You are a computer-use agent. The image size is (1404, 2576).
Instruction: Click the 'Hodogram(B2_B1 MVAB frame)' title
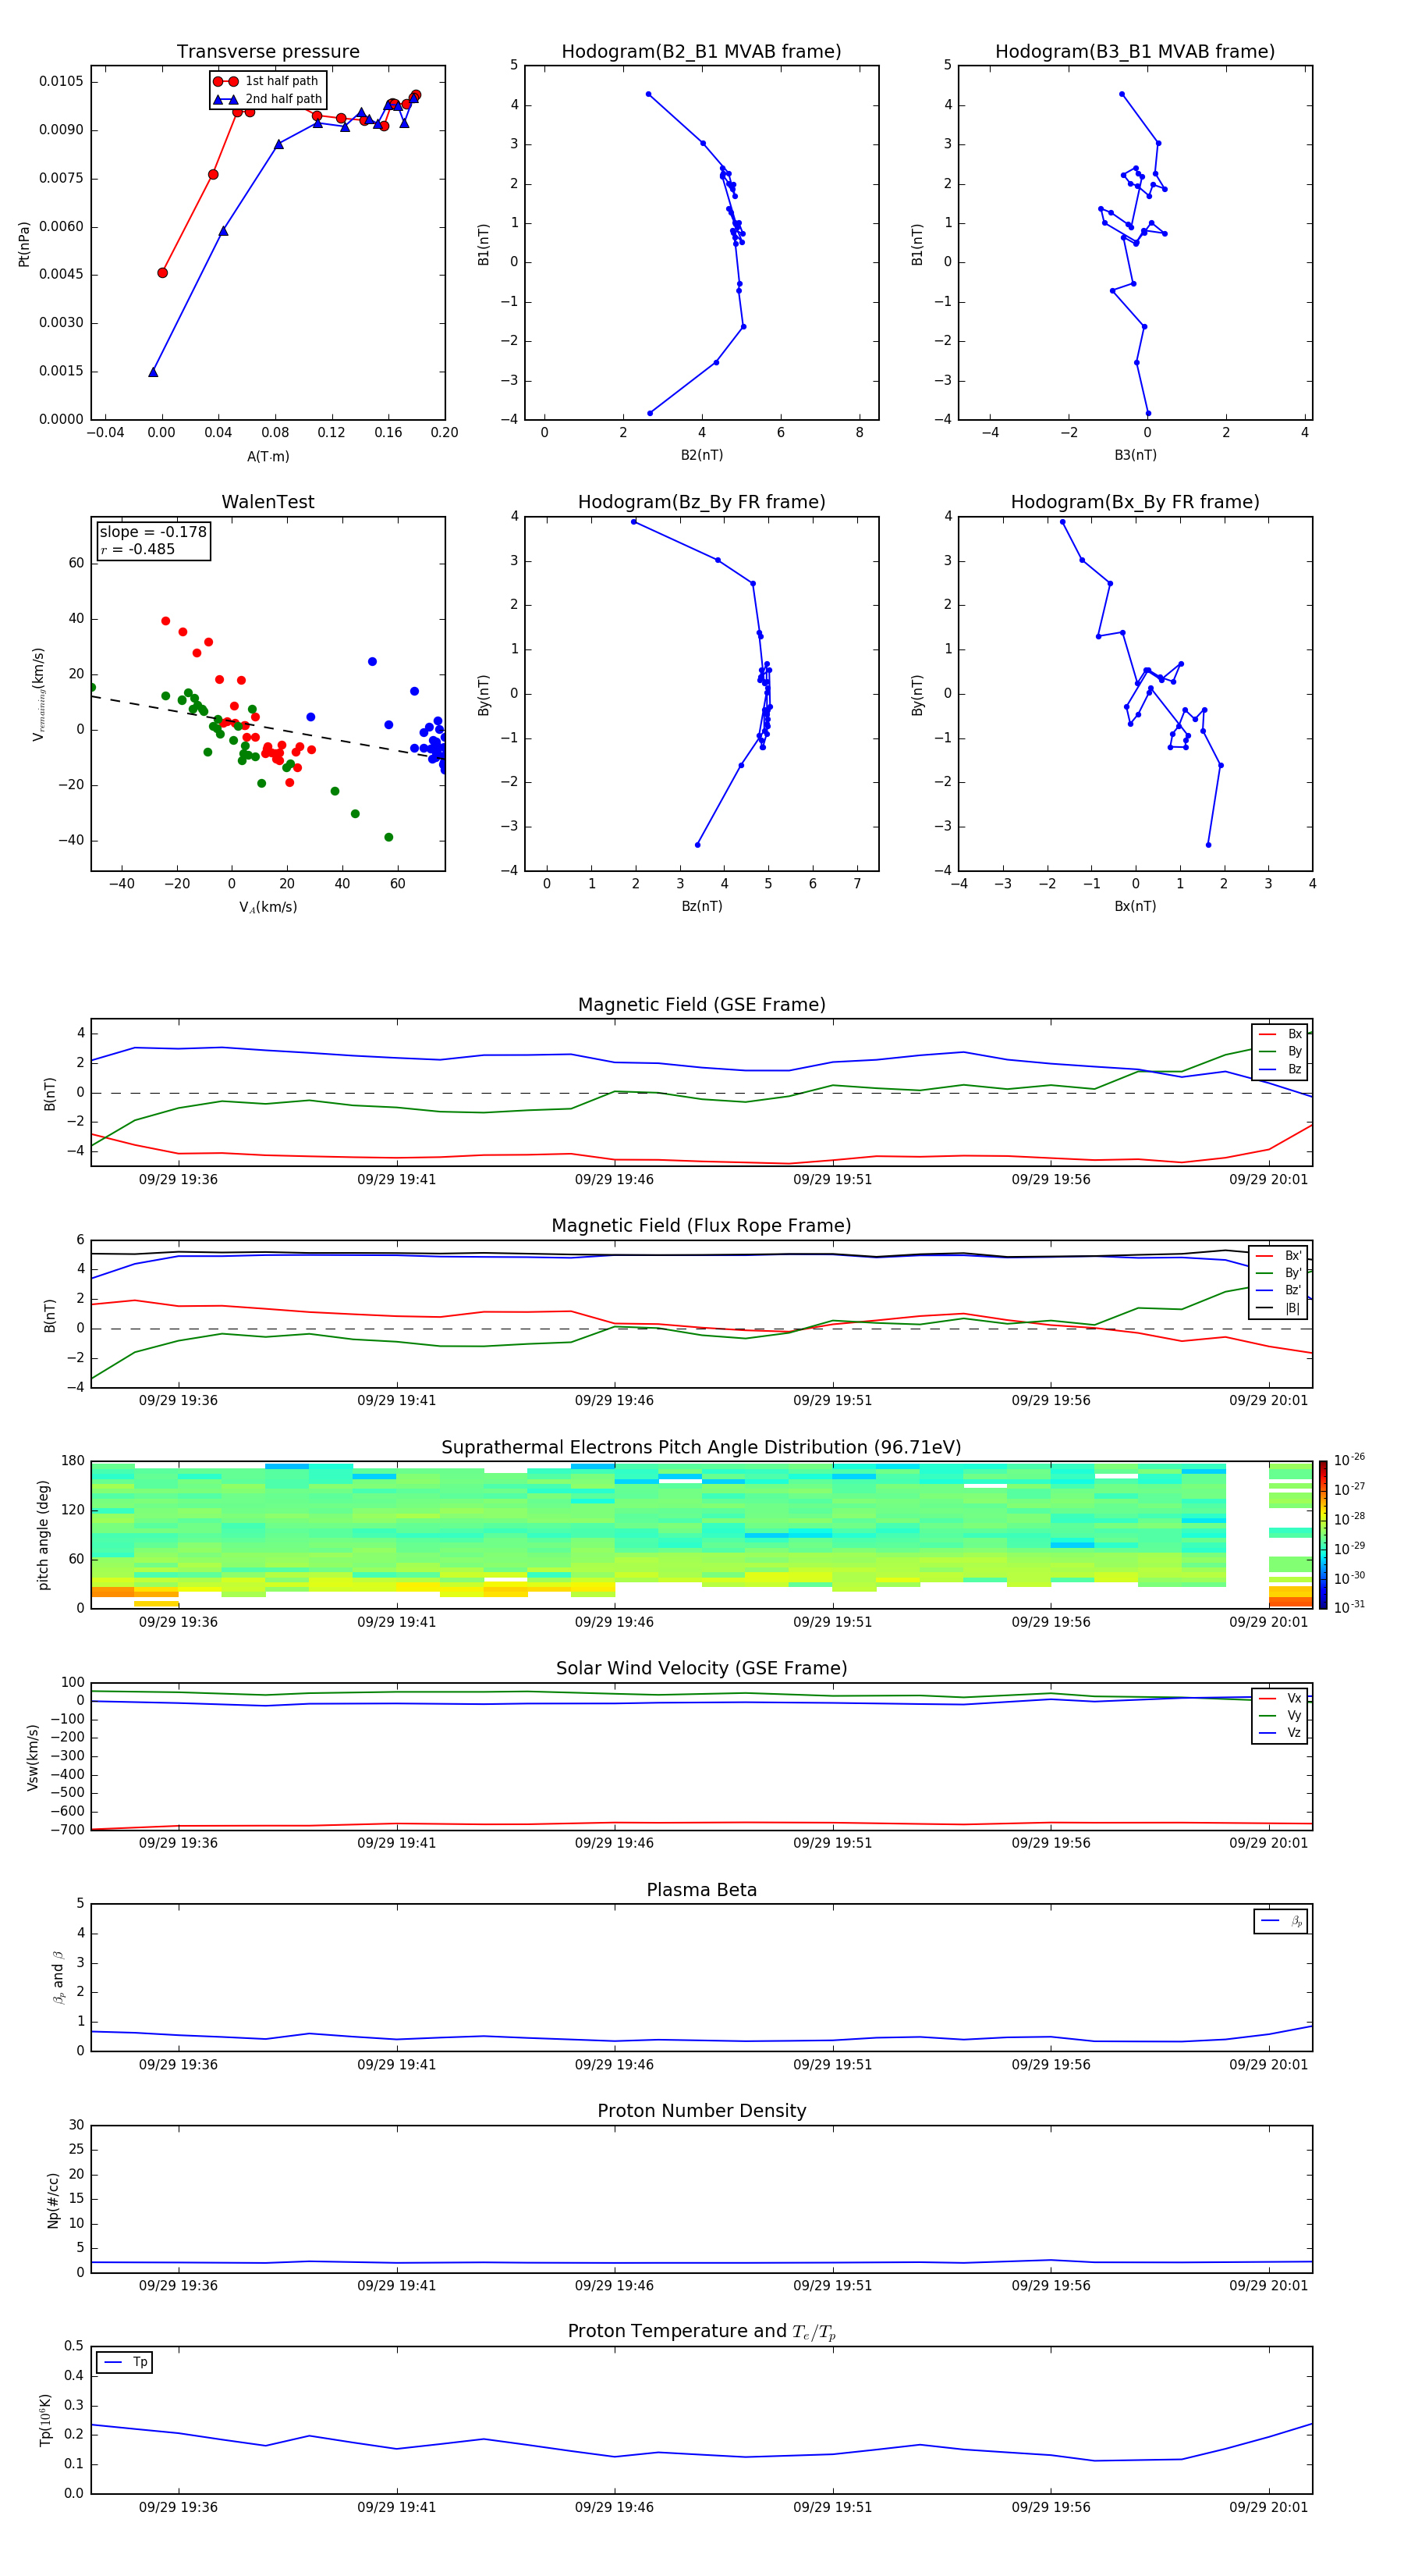[701, 51]
